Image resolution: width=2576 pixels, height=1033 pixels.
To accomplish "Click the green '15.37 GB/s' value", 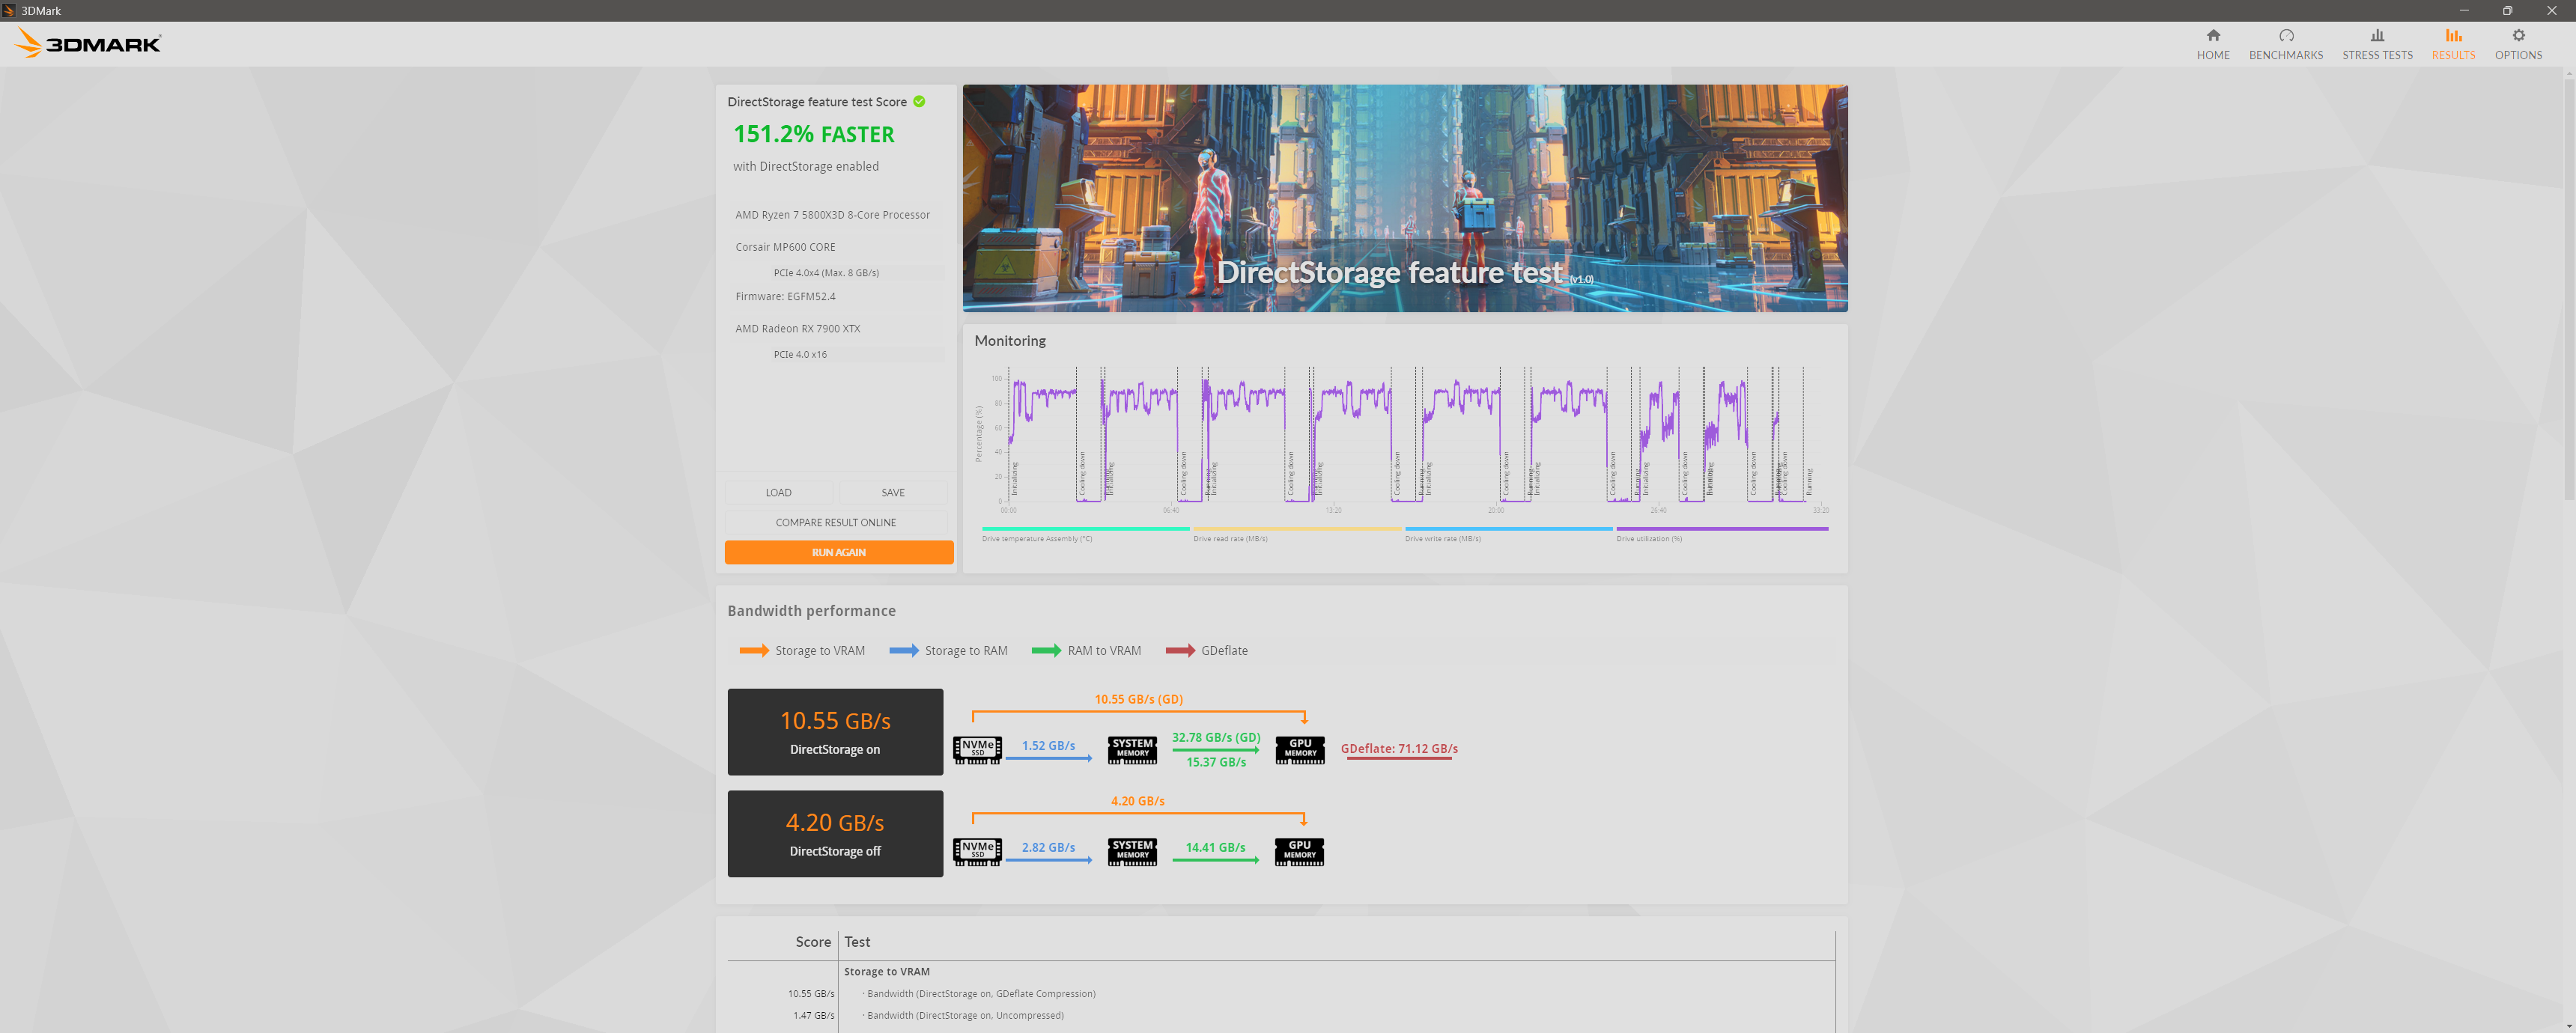I will click(1215, 762).
